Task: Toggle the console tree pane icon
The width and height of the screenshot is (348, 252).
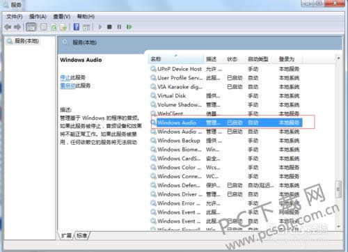Action: point(31,27)
